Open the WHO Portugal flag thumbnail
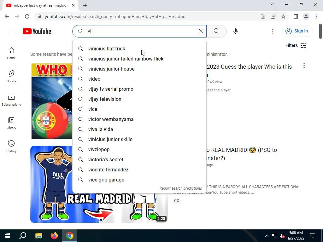The height and width of the screenshot is (242, 323). click(x=52, y=101)
